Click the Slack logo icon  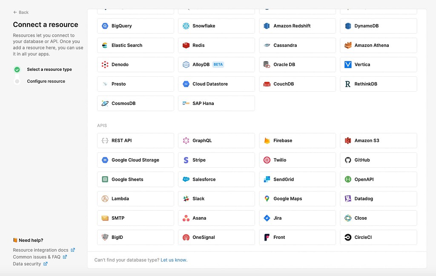[x=186, y=199]
